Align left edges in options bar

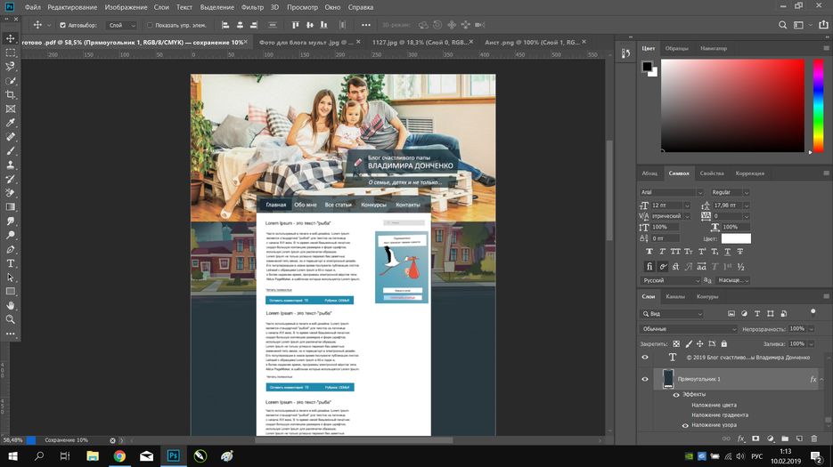click(x=225, y=25)
